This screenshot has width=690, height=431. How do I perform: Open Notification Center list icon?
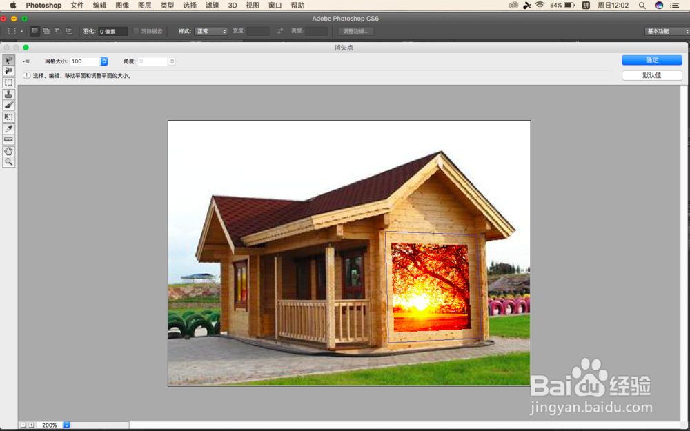tap(675, 6)
